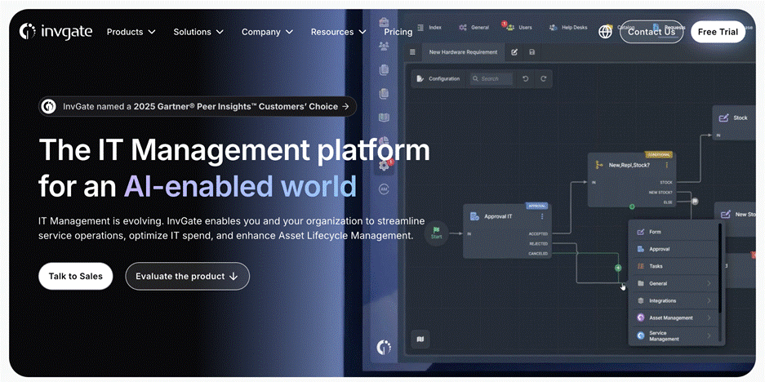Click the Stock form node icon
This screenshot has height=382, width=765.
(724, 118)
